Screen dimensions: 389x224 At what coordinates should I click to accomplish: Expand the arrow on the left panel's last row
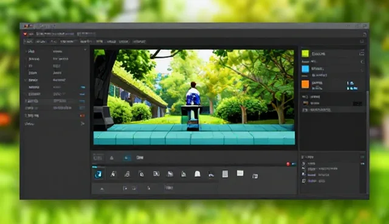(x=83, y=124)
